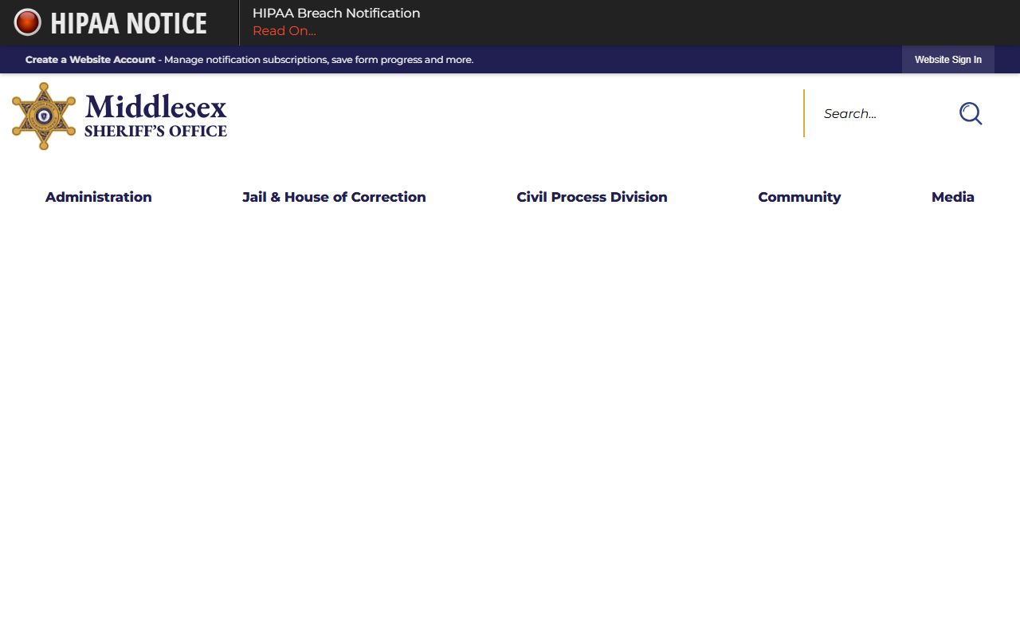Expand the Civil Process Division menu

(591, 197)
